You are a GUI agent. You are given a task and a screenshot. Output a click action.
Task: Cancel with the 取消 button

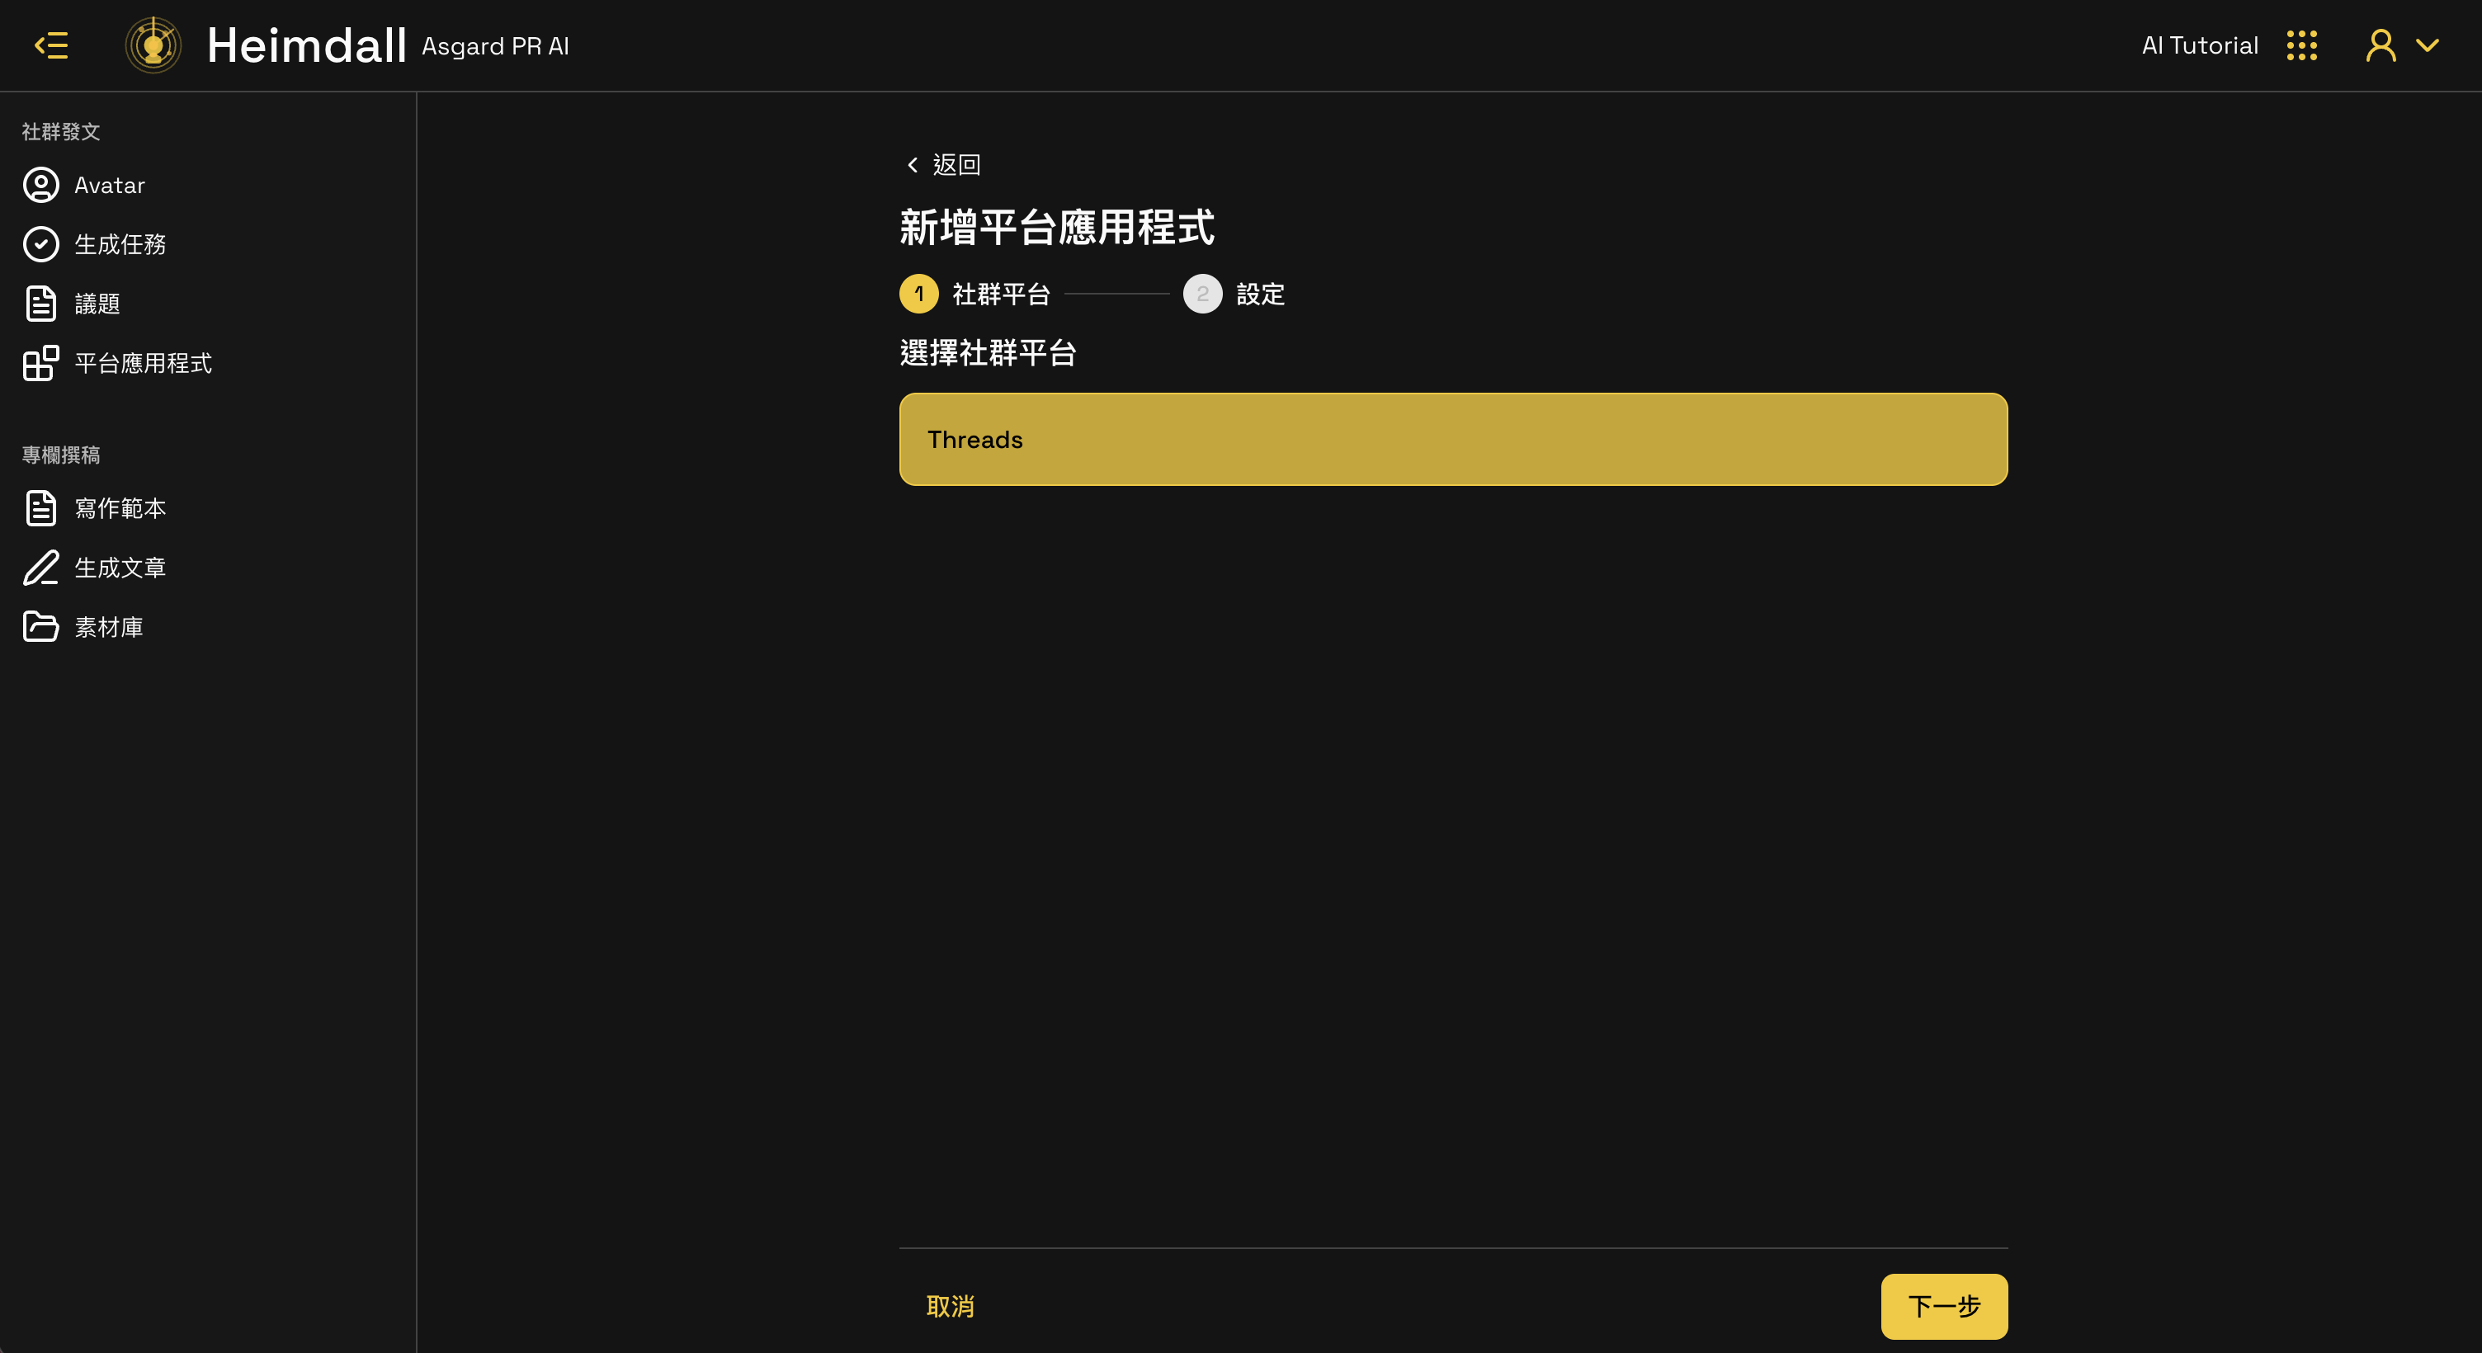click(x=950, y=1307)
